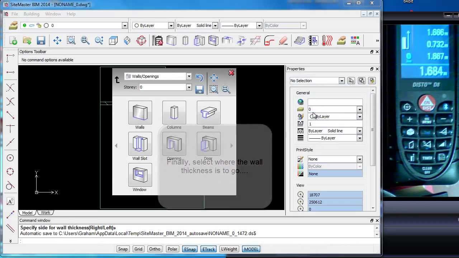The width and height of the screenshot is (459, 258).
Task: Select the Pan tool in main toolbar
Action: (x=57, y=40)
